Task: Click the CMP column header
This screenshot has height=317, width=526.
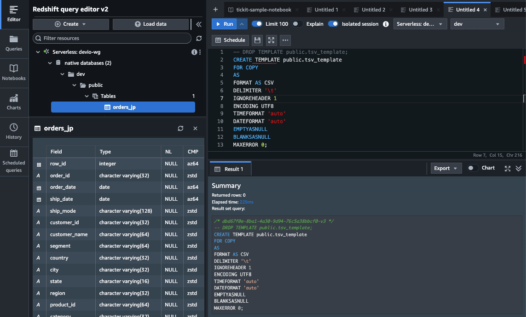Action: (x=193, y=152)
